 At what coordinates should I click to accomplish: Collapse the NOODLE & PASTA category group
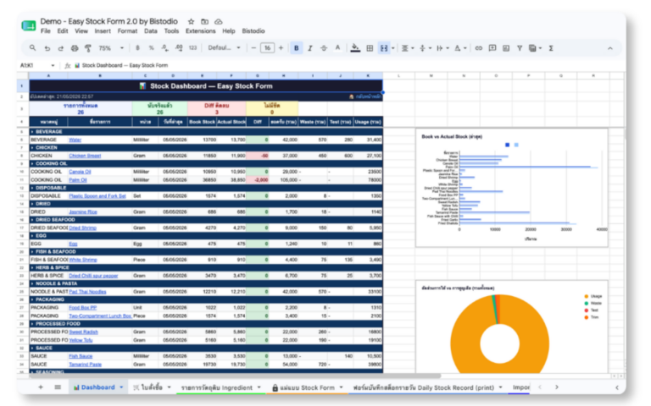[32, 284]
